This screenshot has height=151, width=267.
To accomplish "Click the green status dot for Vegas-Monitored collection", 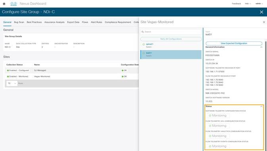I will tap(8, 77).
